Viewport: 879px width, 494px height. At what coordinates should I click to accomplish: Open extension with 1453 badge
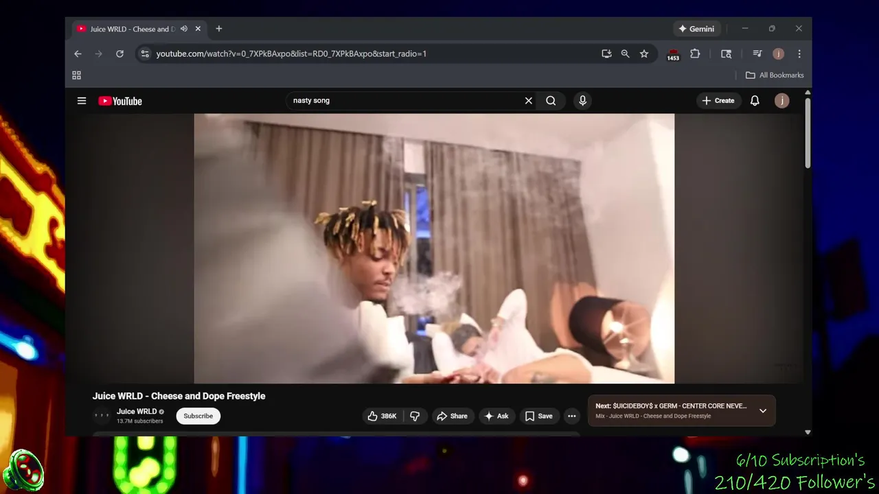click(673, 54)
